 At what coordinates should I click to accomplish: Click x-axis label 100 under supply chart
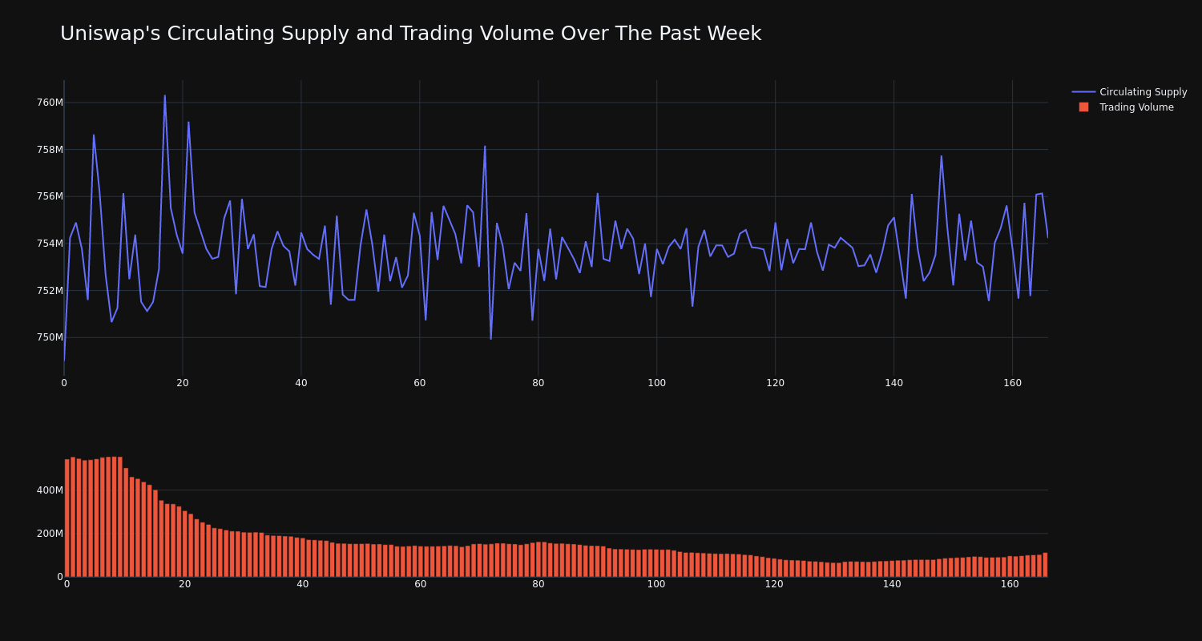click(657, 383)
